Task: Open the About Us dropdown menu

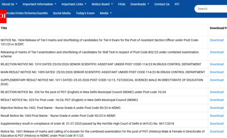Action: (9, 4)
